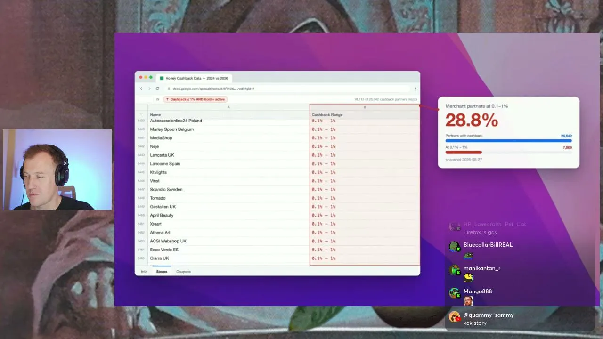The image size is (603, 339).
Task: Click manikantan_r's chat avatar
Action: point(454,270)
